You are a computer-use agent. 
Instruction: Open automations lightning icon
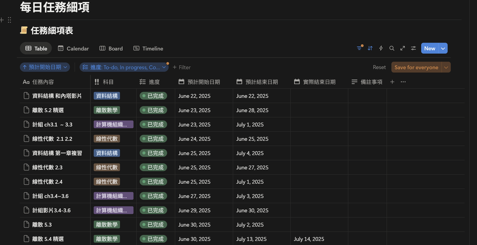point(381,48)
